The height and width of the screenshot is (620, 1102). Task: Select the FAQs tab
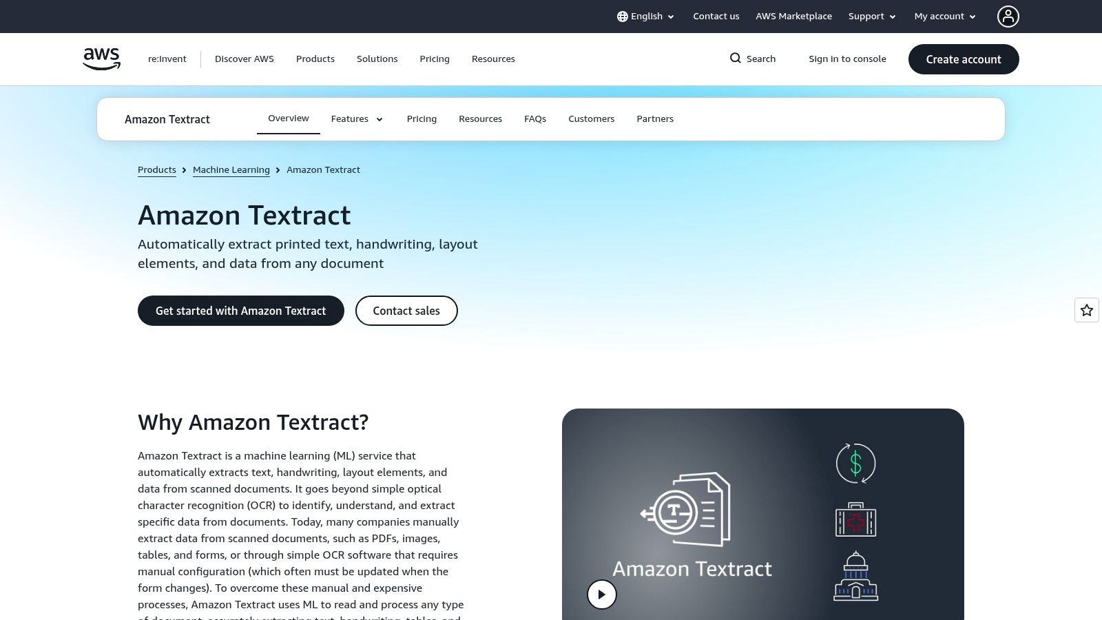coord(535,119)
